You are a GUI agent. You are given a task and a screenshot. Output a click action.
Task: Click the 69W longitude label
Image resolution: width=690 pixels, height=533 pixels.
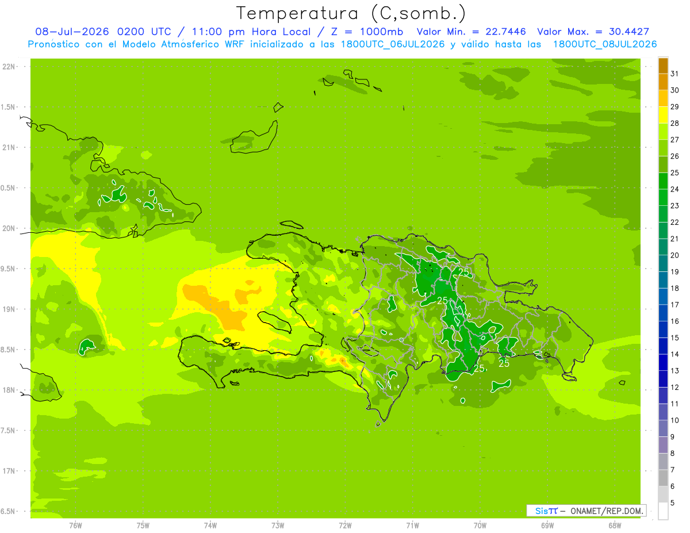547,526
